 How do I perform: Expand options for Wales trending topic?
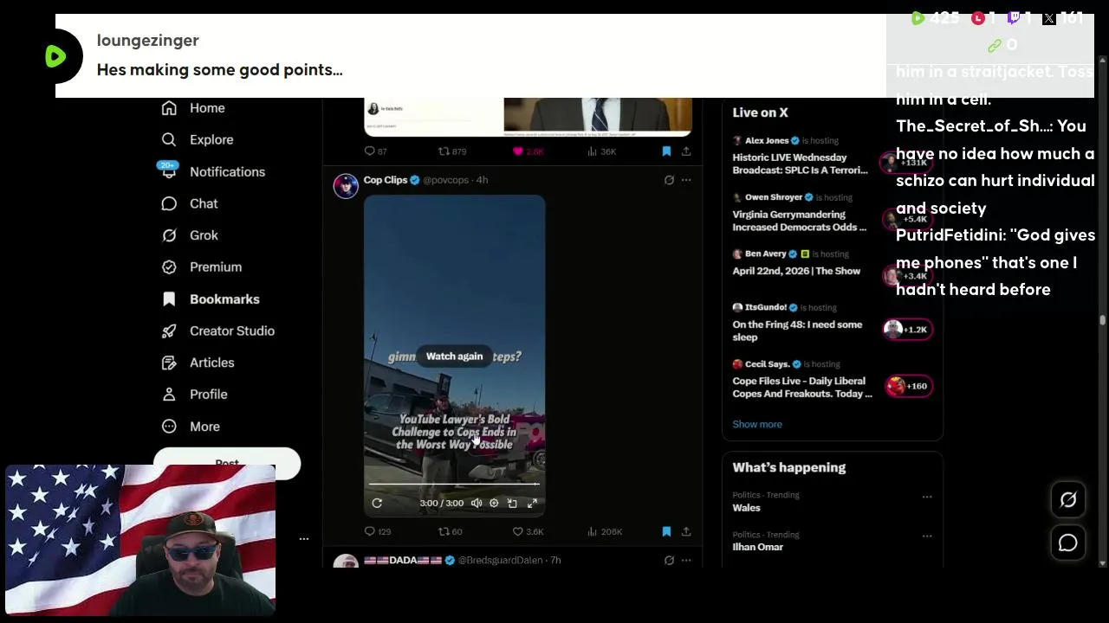[x=927, y=497]
